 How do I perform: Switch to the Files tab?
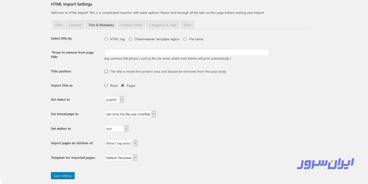(58, 25)
